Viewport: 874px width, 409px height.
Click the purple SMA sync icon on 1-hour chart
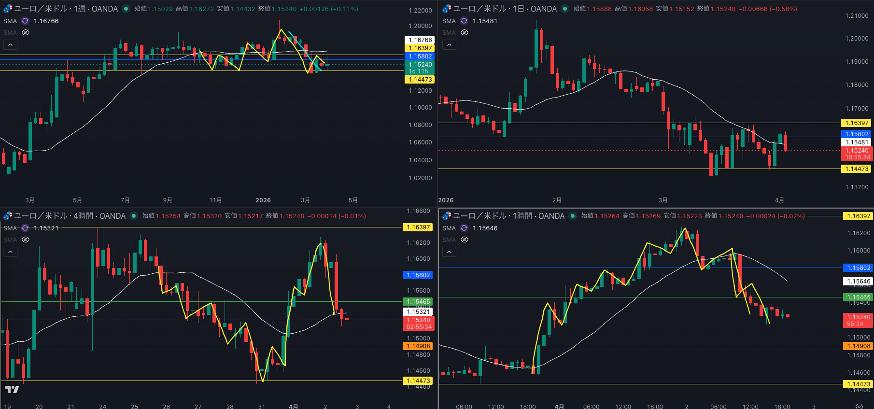click(464, 228)
